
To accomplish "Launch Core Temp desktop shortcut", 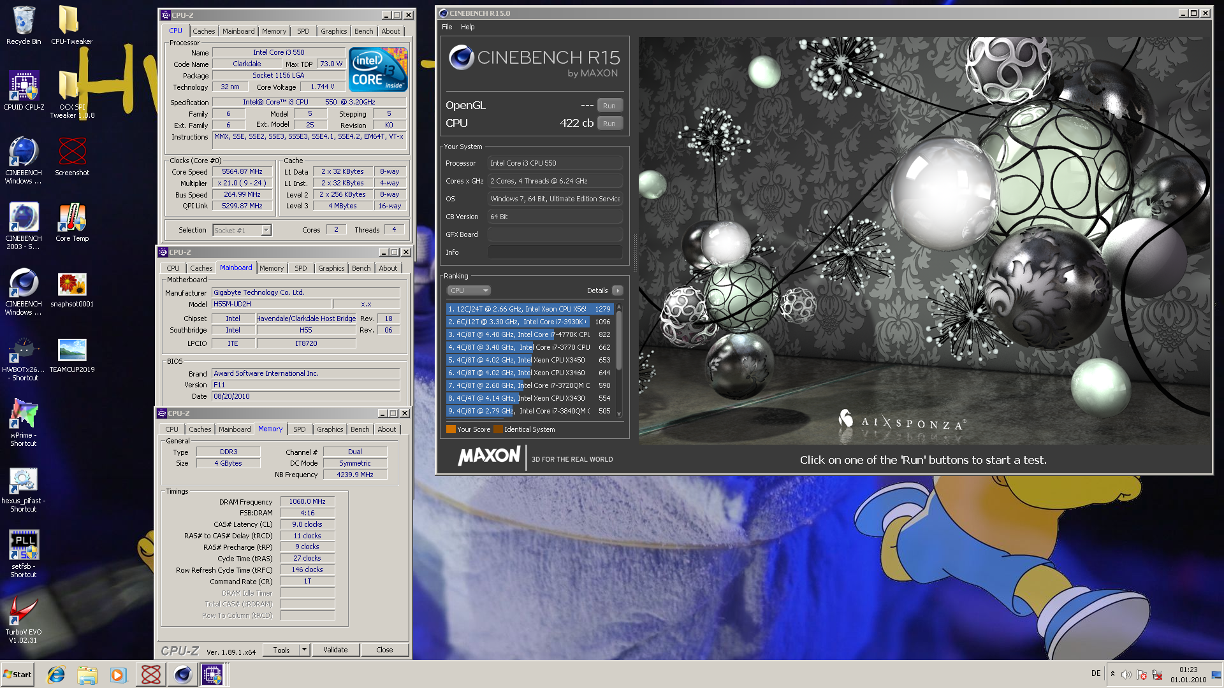I will [x=72, y=222].
